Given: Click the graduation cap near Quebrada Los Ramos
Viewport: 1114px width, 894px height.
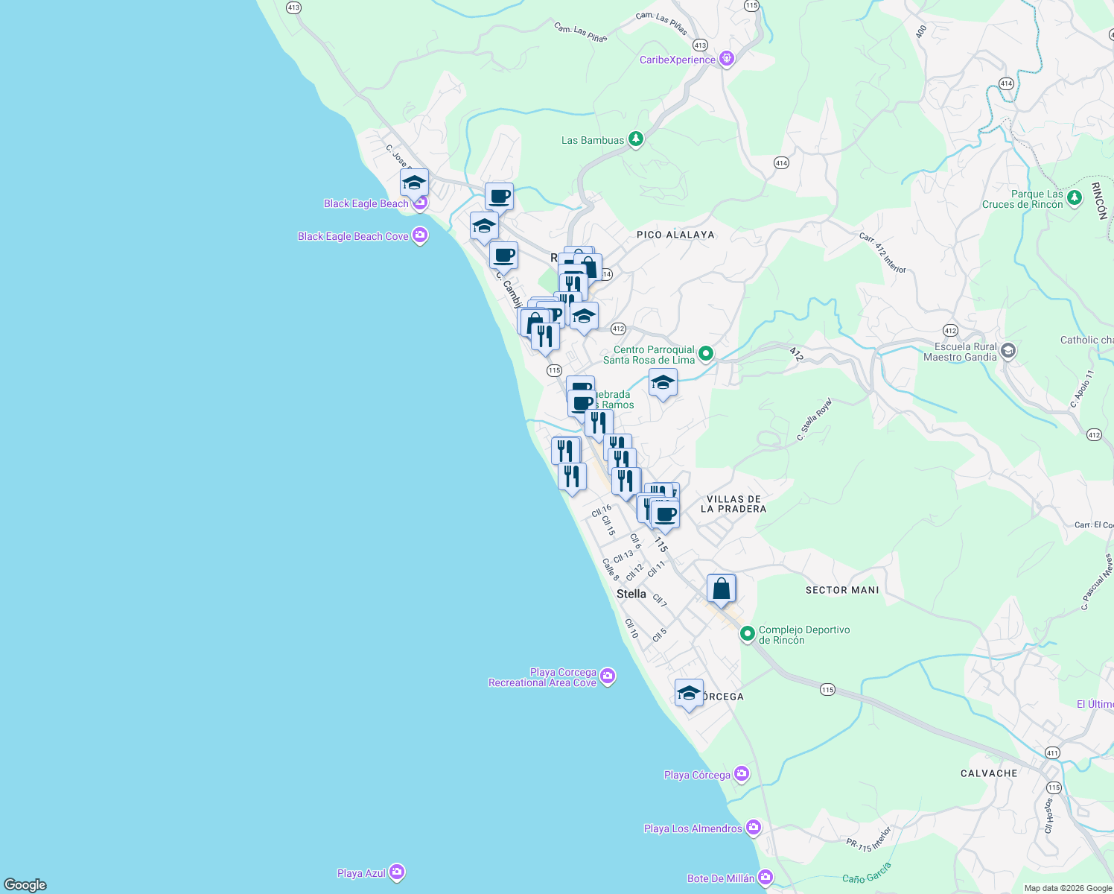Looking at the screenshot, I should tap(663, 384).
